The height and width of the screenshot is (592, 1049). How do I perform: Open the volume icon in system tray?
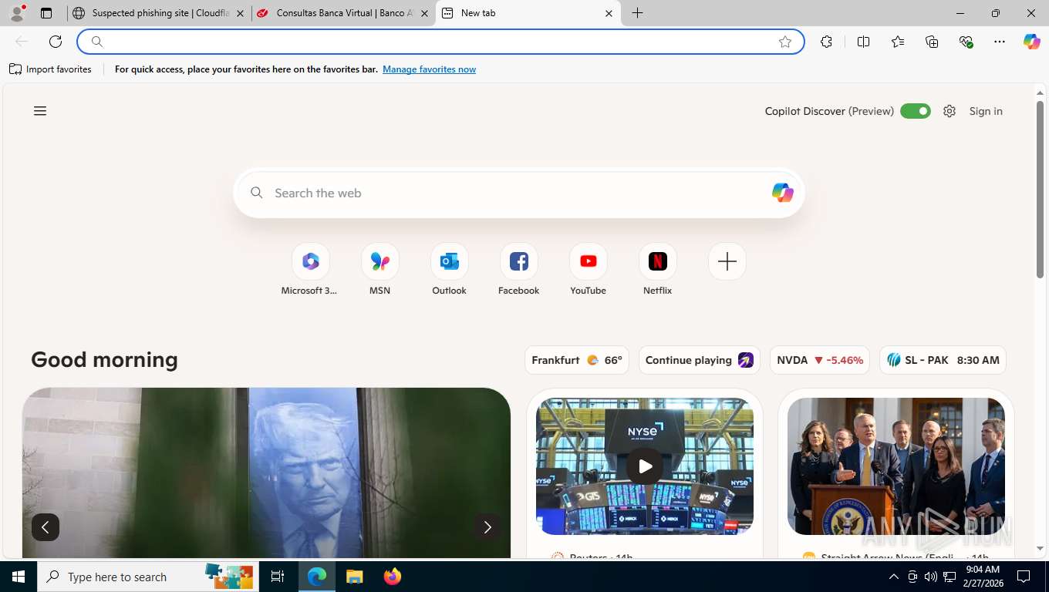pos(931,577)
